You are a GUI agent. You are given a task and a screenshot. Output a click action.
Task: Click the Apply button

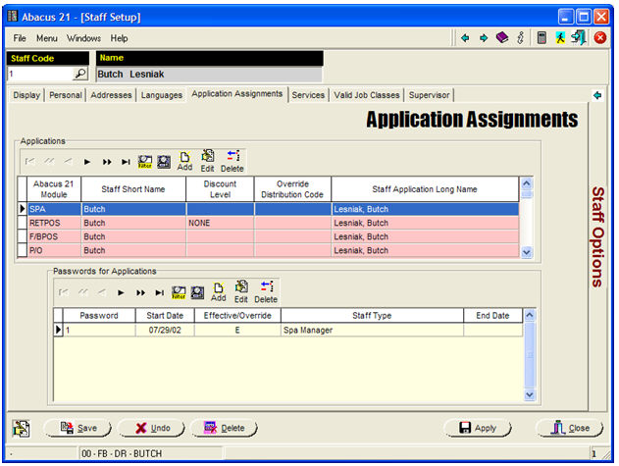pos(479,428)
